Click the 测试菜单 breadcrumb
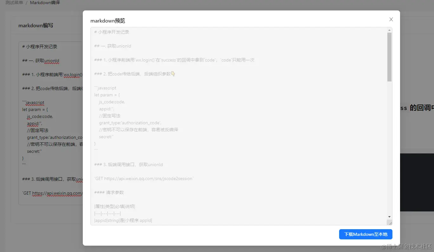434x252 pixels. click(x=14, y=3)
